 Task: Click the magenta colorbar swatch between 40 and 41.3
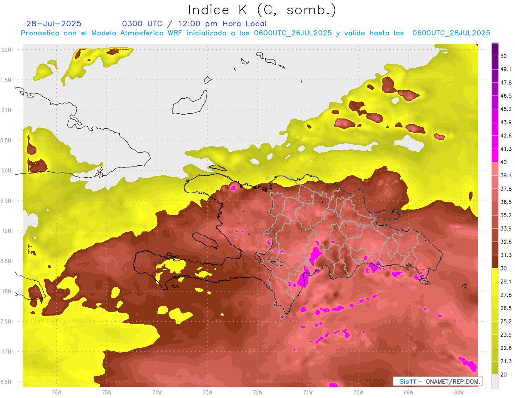(x=495, y=155)
